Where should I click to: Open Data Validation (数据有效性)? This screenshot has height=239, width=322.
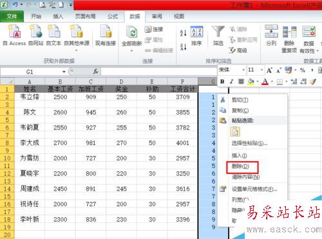point(308,39)
